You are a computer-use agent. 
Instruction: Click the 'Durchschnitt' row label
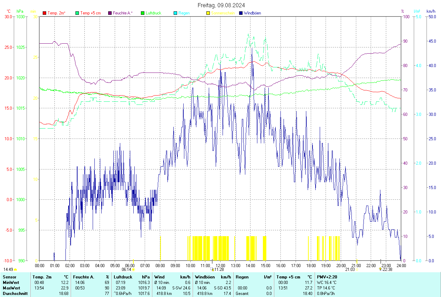pyautogui.click(x=15, y=294)
